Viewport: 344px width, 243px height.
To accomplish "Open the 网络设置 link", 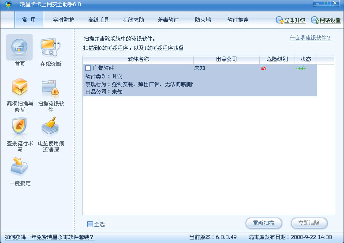I will point(330,20).
